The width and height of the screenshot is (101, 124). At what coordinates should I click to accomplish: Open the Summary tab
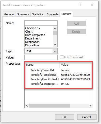(23, 14)
